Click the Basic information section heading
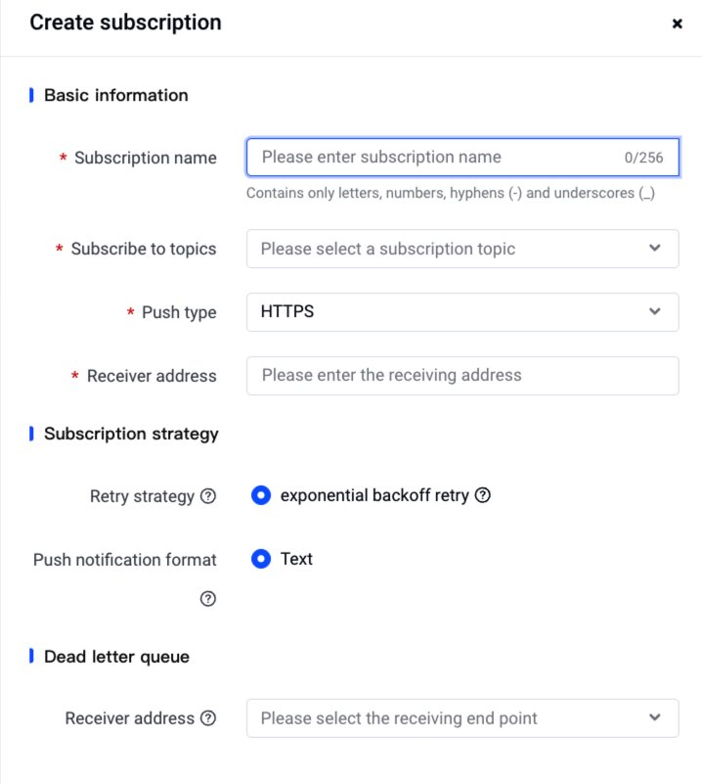The height and width of the screenshot is (784, 702). tap(116, 95)
